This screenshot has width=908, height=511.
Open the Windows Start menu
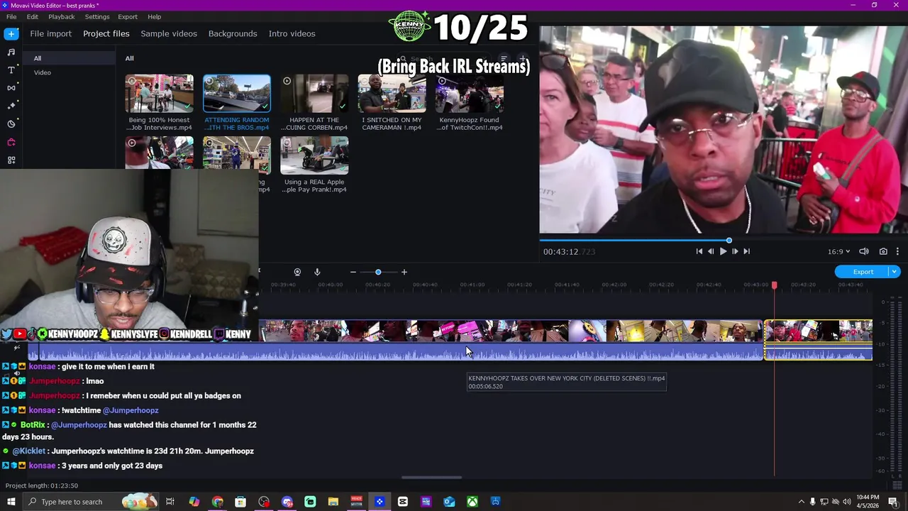11,502
